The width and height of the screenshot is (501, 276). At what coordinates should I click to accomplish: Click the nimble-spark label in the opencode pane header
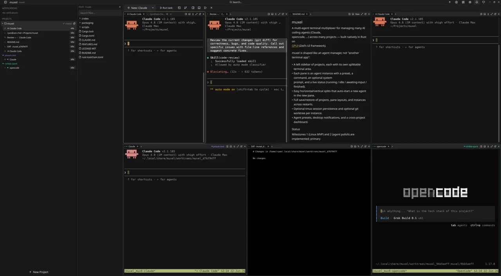(x=472, y=146)
